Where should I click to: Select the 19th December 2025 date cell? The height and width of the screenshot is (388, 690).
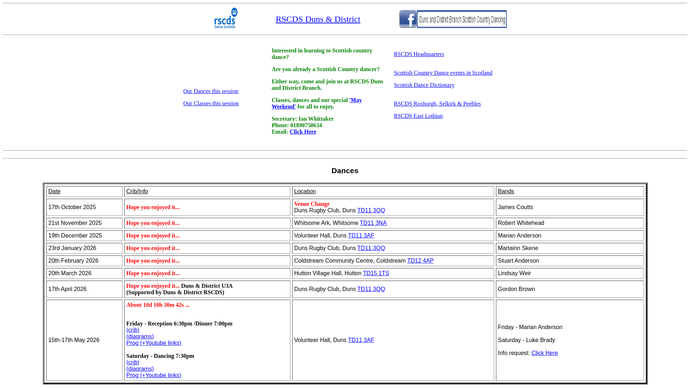point(84,236)
